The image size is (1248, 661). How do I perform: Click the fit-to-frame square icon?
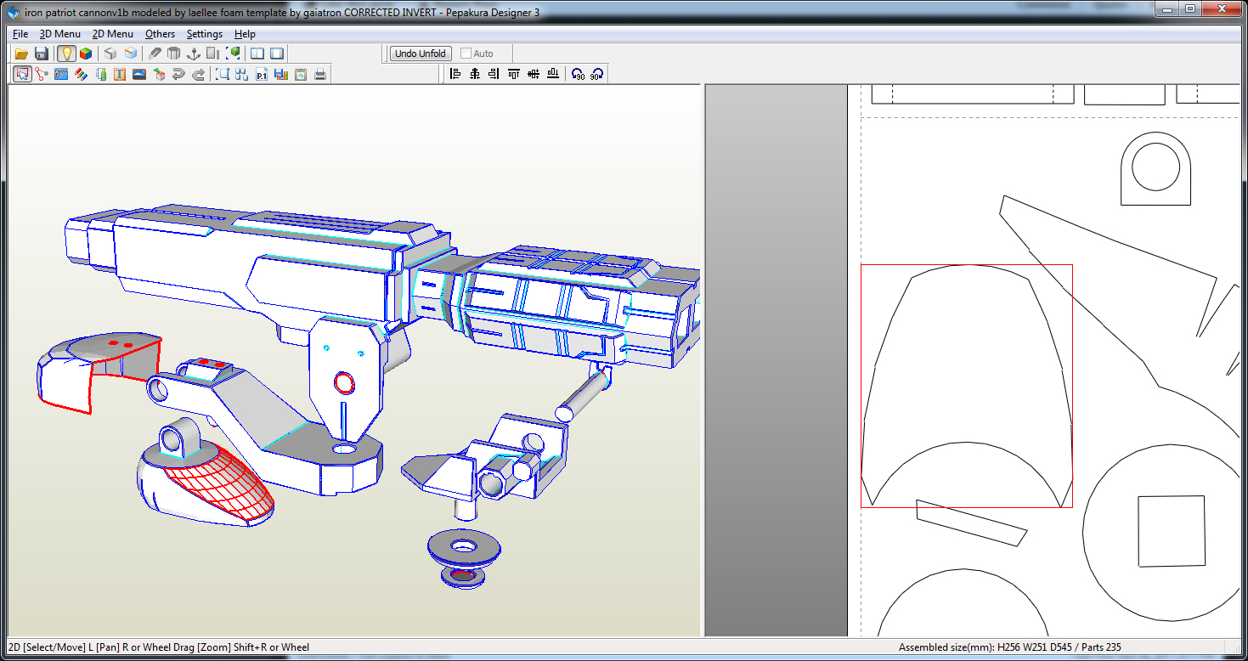pyautogui.click(x=223, y=75)
